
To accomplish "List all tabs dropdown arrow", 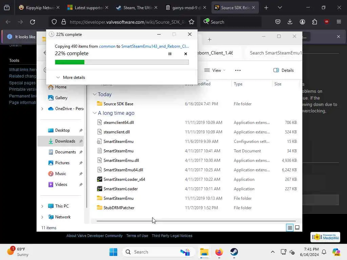I will (x=280, y=7).
